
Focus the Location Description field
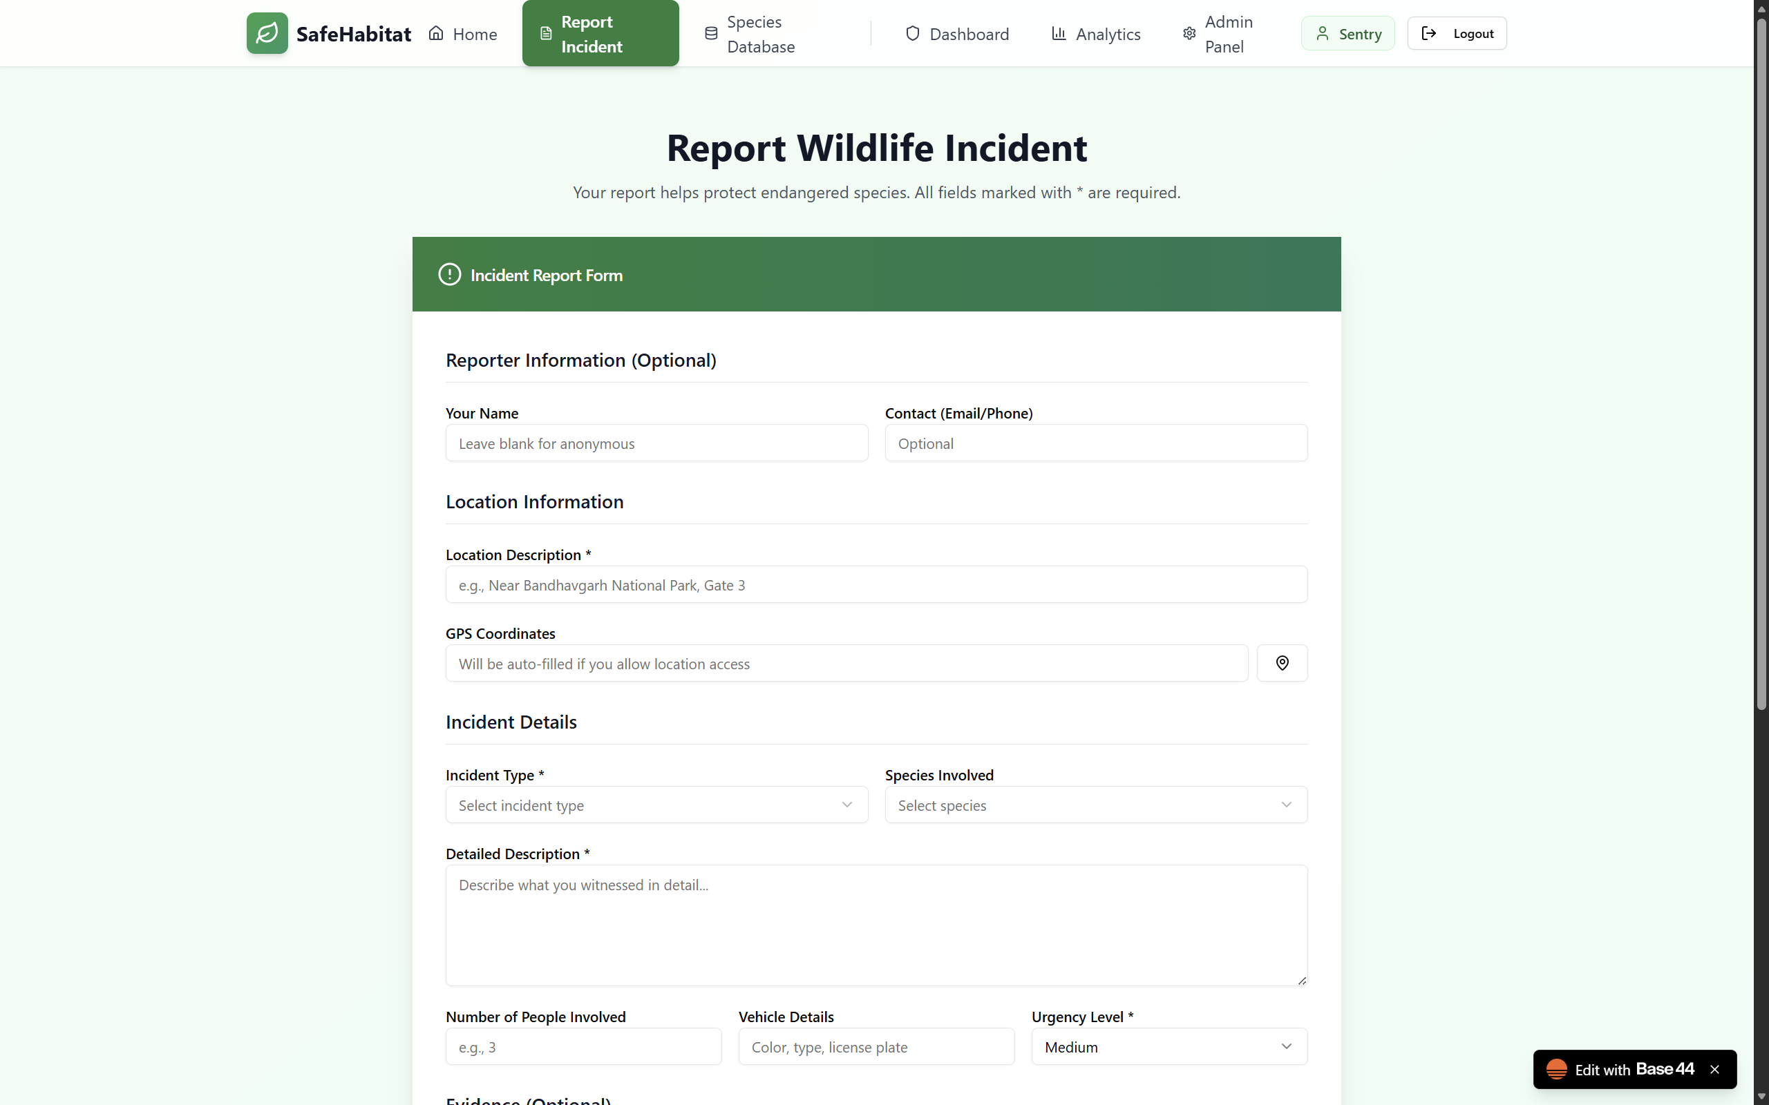click(876, 585)
